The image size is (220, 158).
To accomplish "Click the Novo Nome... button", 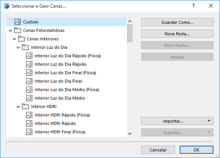I will (177, 45).
